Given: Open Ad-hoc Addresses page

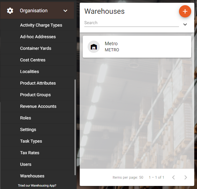Looking at the screenshot, I should [x=38, y=37].
